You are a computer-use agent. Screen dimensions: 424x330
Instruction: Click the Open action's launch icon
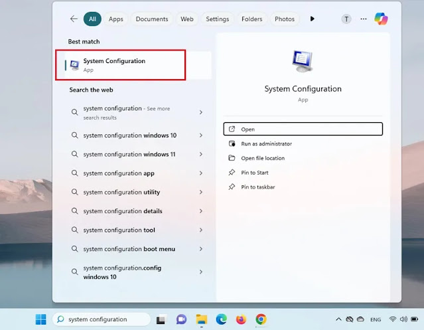coord(232,129)
